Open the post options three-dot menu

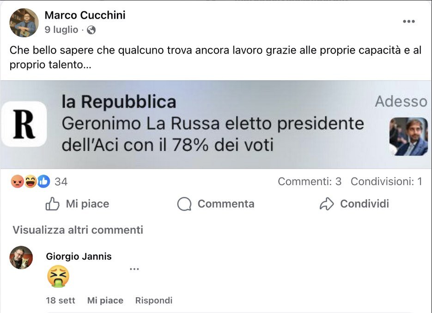click(x=408, y=21)
